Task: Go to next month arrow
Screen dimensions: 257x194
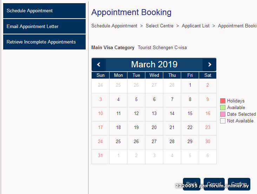Action: point(210,65)
